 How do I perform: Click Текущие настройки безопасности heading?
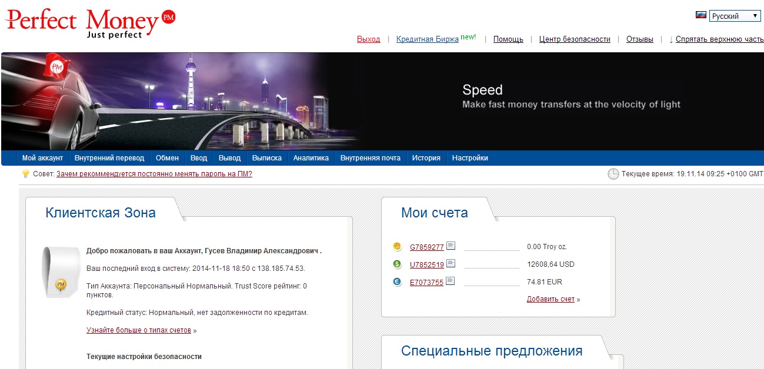point(144,357)
